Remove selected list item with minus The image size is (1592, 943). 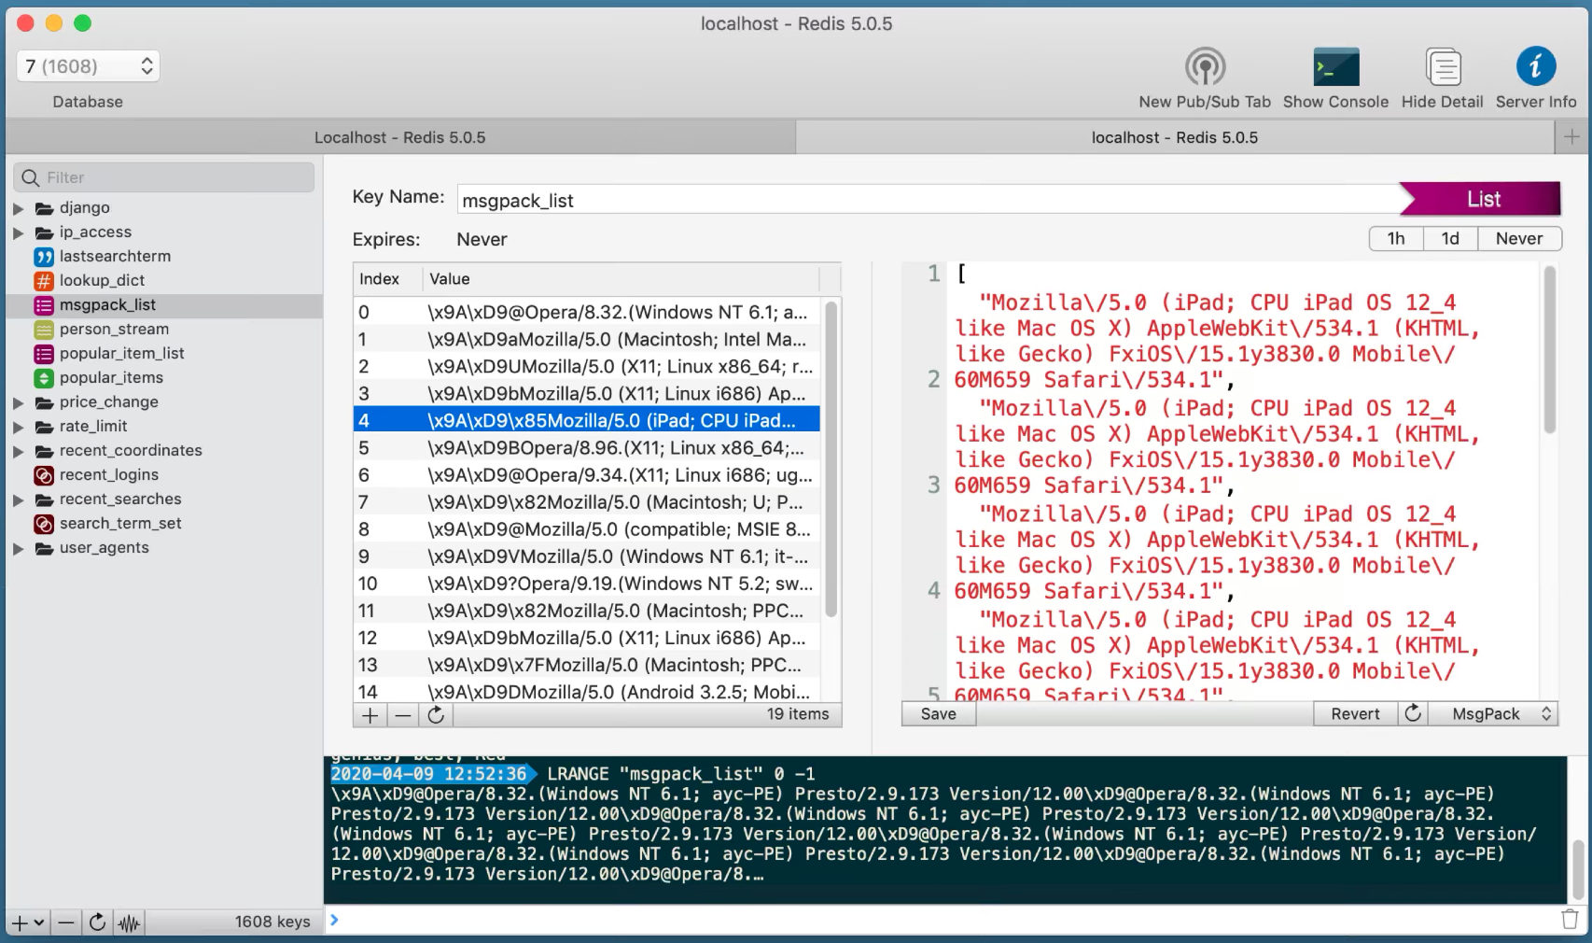pos(403,714)
